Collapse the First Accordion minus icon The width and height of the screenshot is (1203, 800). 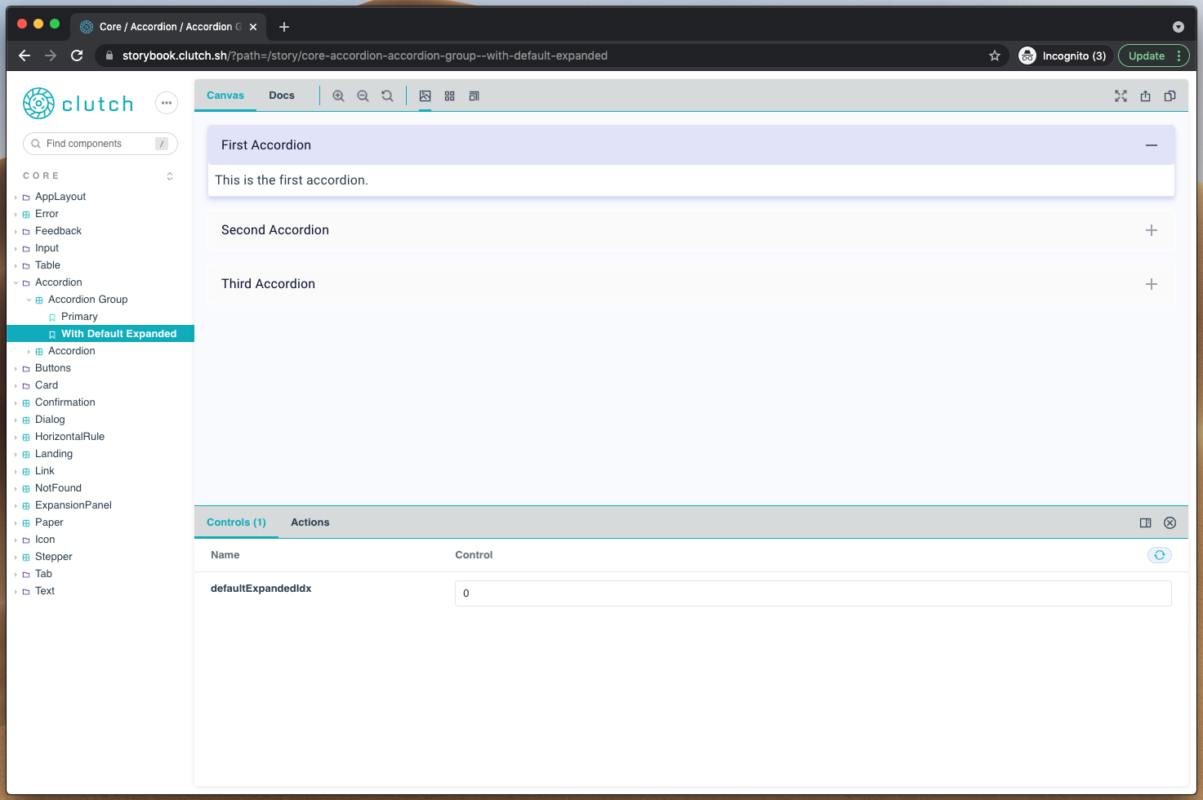coord(1152,145)
